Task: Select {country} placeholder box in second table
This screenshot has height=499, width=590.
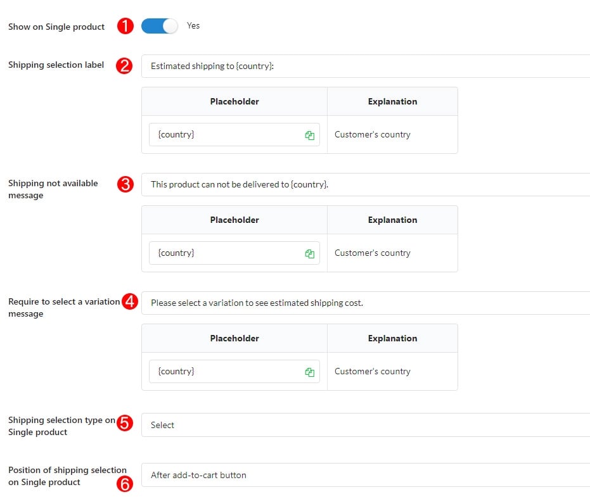Action: [234, 253]
